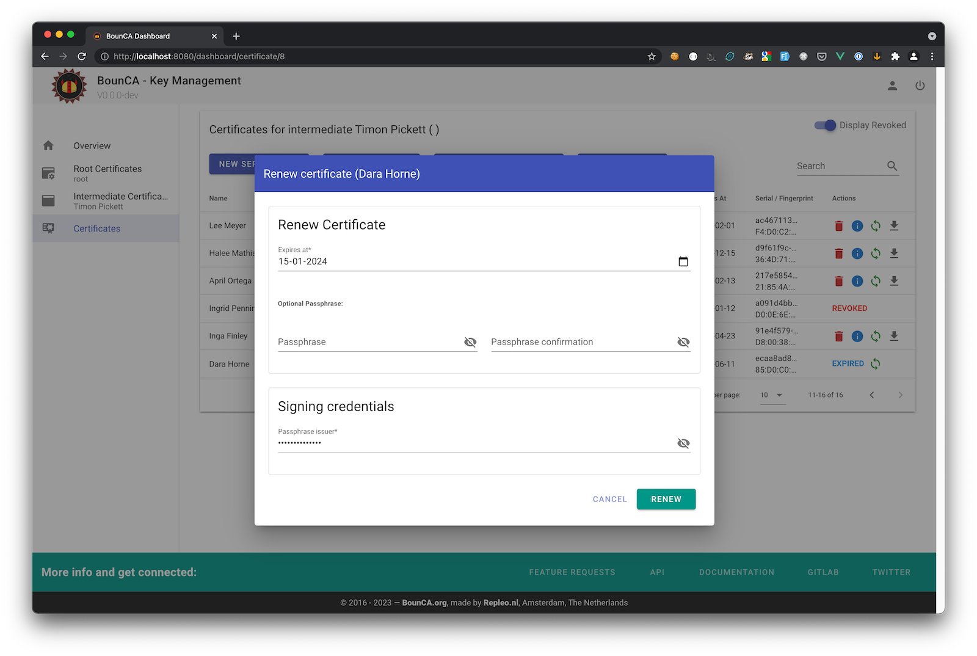
Task: Download the April Ortega certificate
Action: [894, 281]
